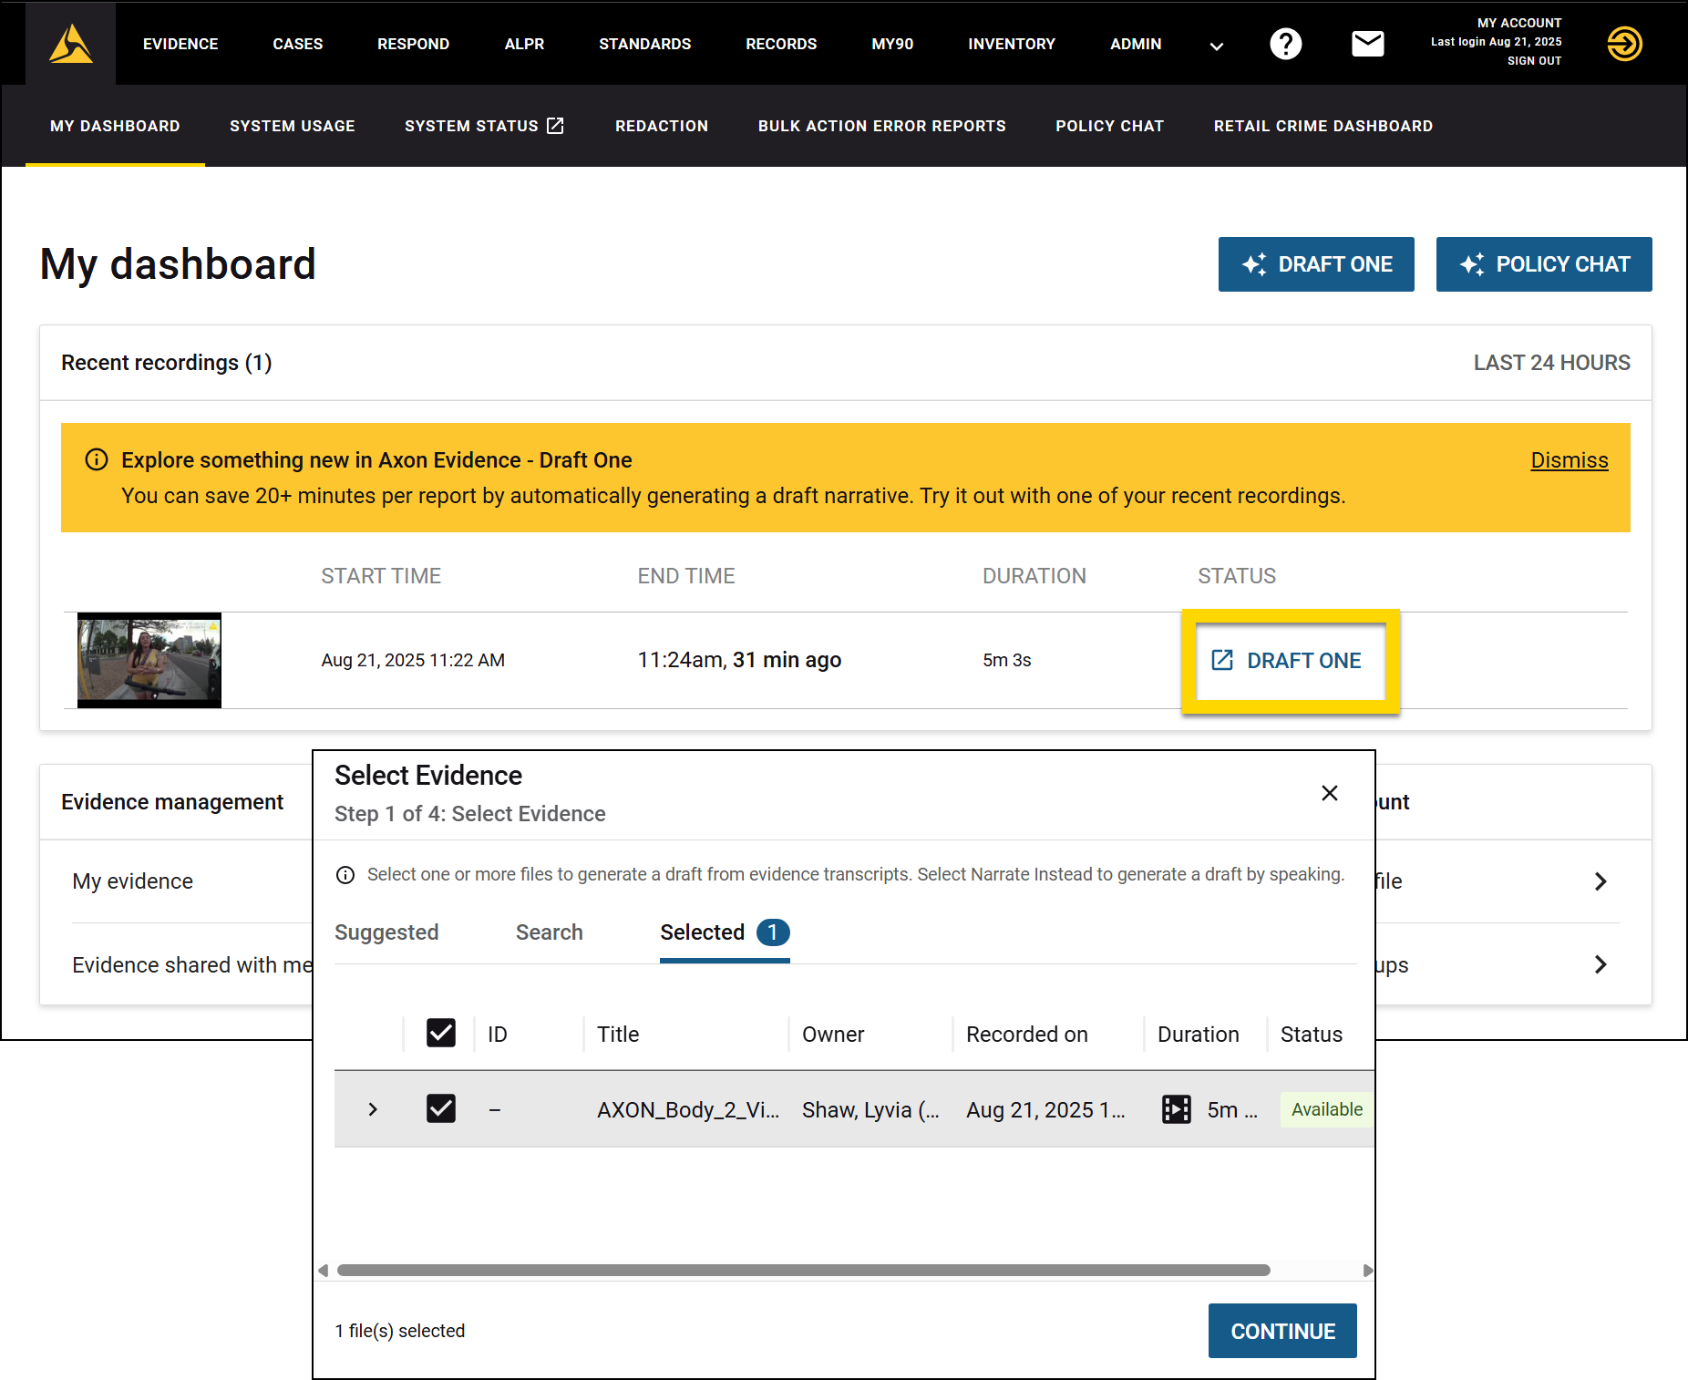Uncheck the AXON_Body_2 video row checkbox
Viewport: 1688px width, 1380px height.
pos(441,1109)
